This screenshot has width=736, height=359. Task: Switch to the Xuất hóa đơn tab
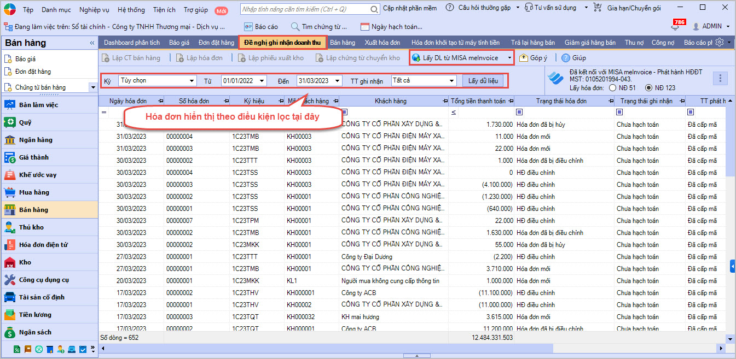pyautogui.click(x=383, y=43)
